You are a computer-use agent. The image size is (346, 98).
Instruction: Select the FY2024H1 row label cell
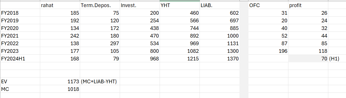click(20, 59)
